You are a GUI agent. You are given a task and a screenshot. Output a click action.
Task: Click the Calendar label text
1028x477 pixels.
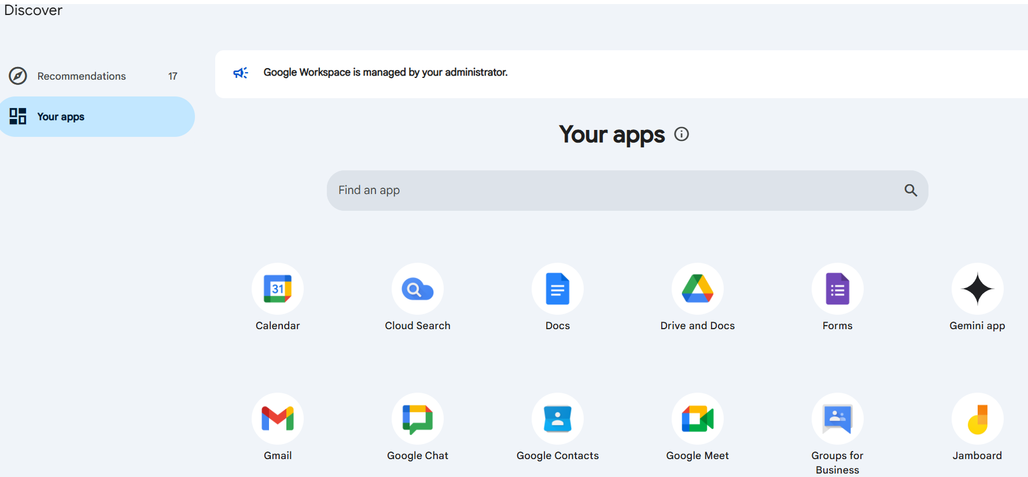278,326
